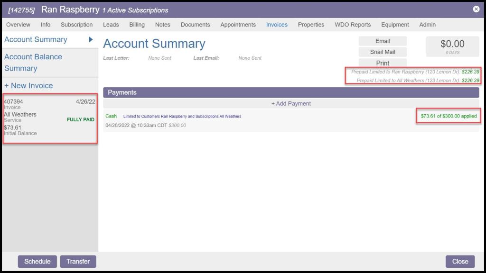Viewport: 486px width, 273px height.
Task: Select the Invoices tab
Action: (x=277, y=25)
